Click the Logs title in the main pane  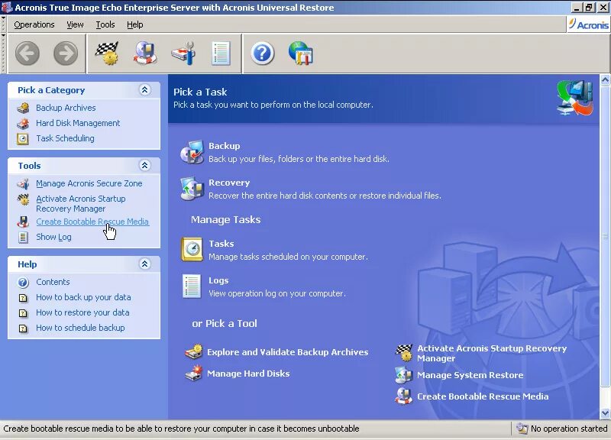(218, 280)
